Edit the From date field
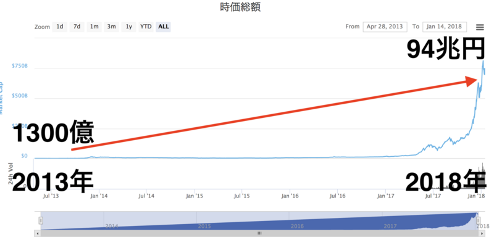This screenshot has width=494, height=242. (385, 27)
